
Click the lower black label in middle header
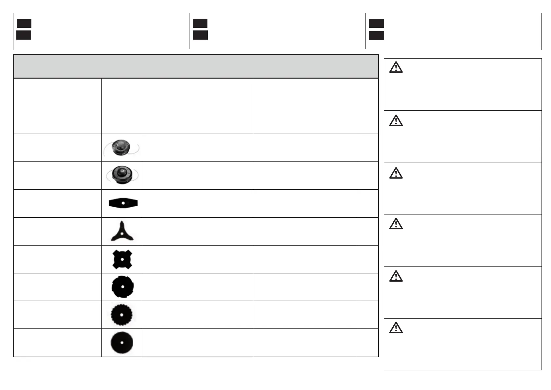(x=200, y=35)
